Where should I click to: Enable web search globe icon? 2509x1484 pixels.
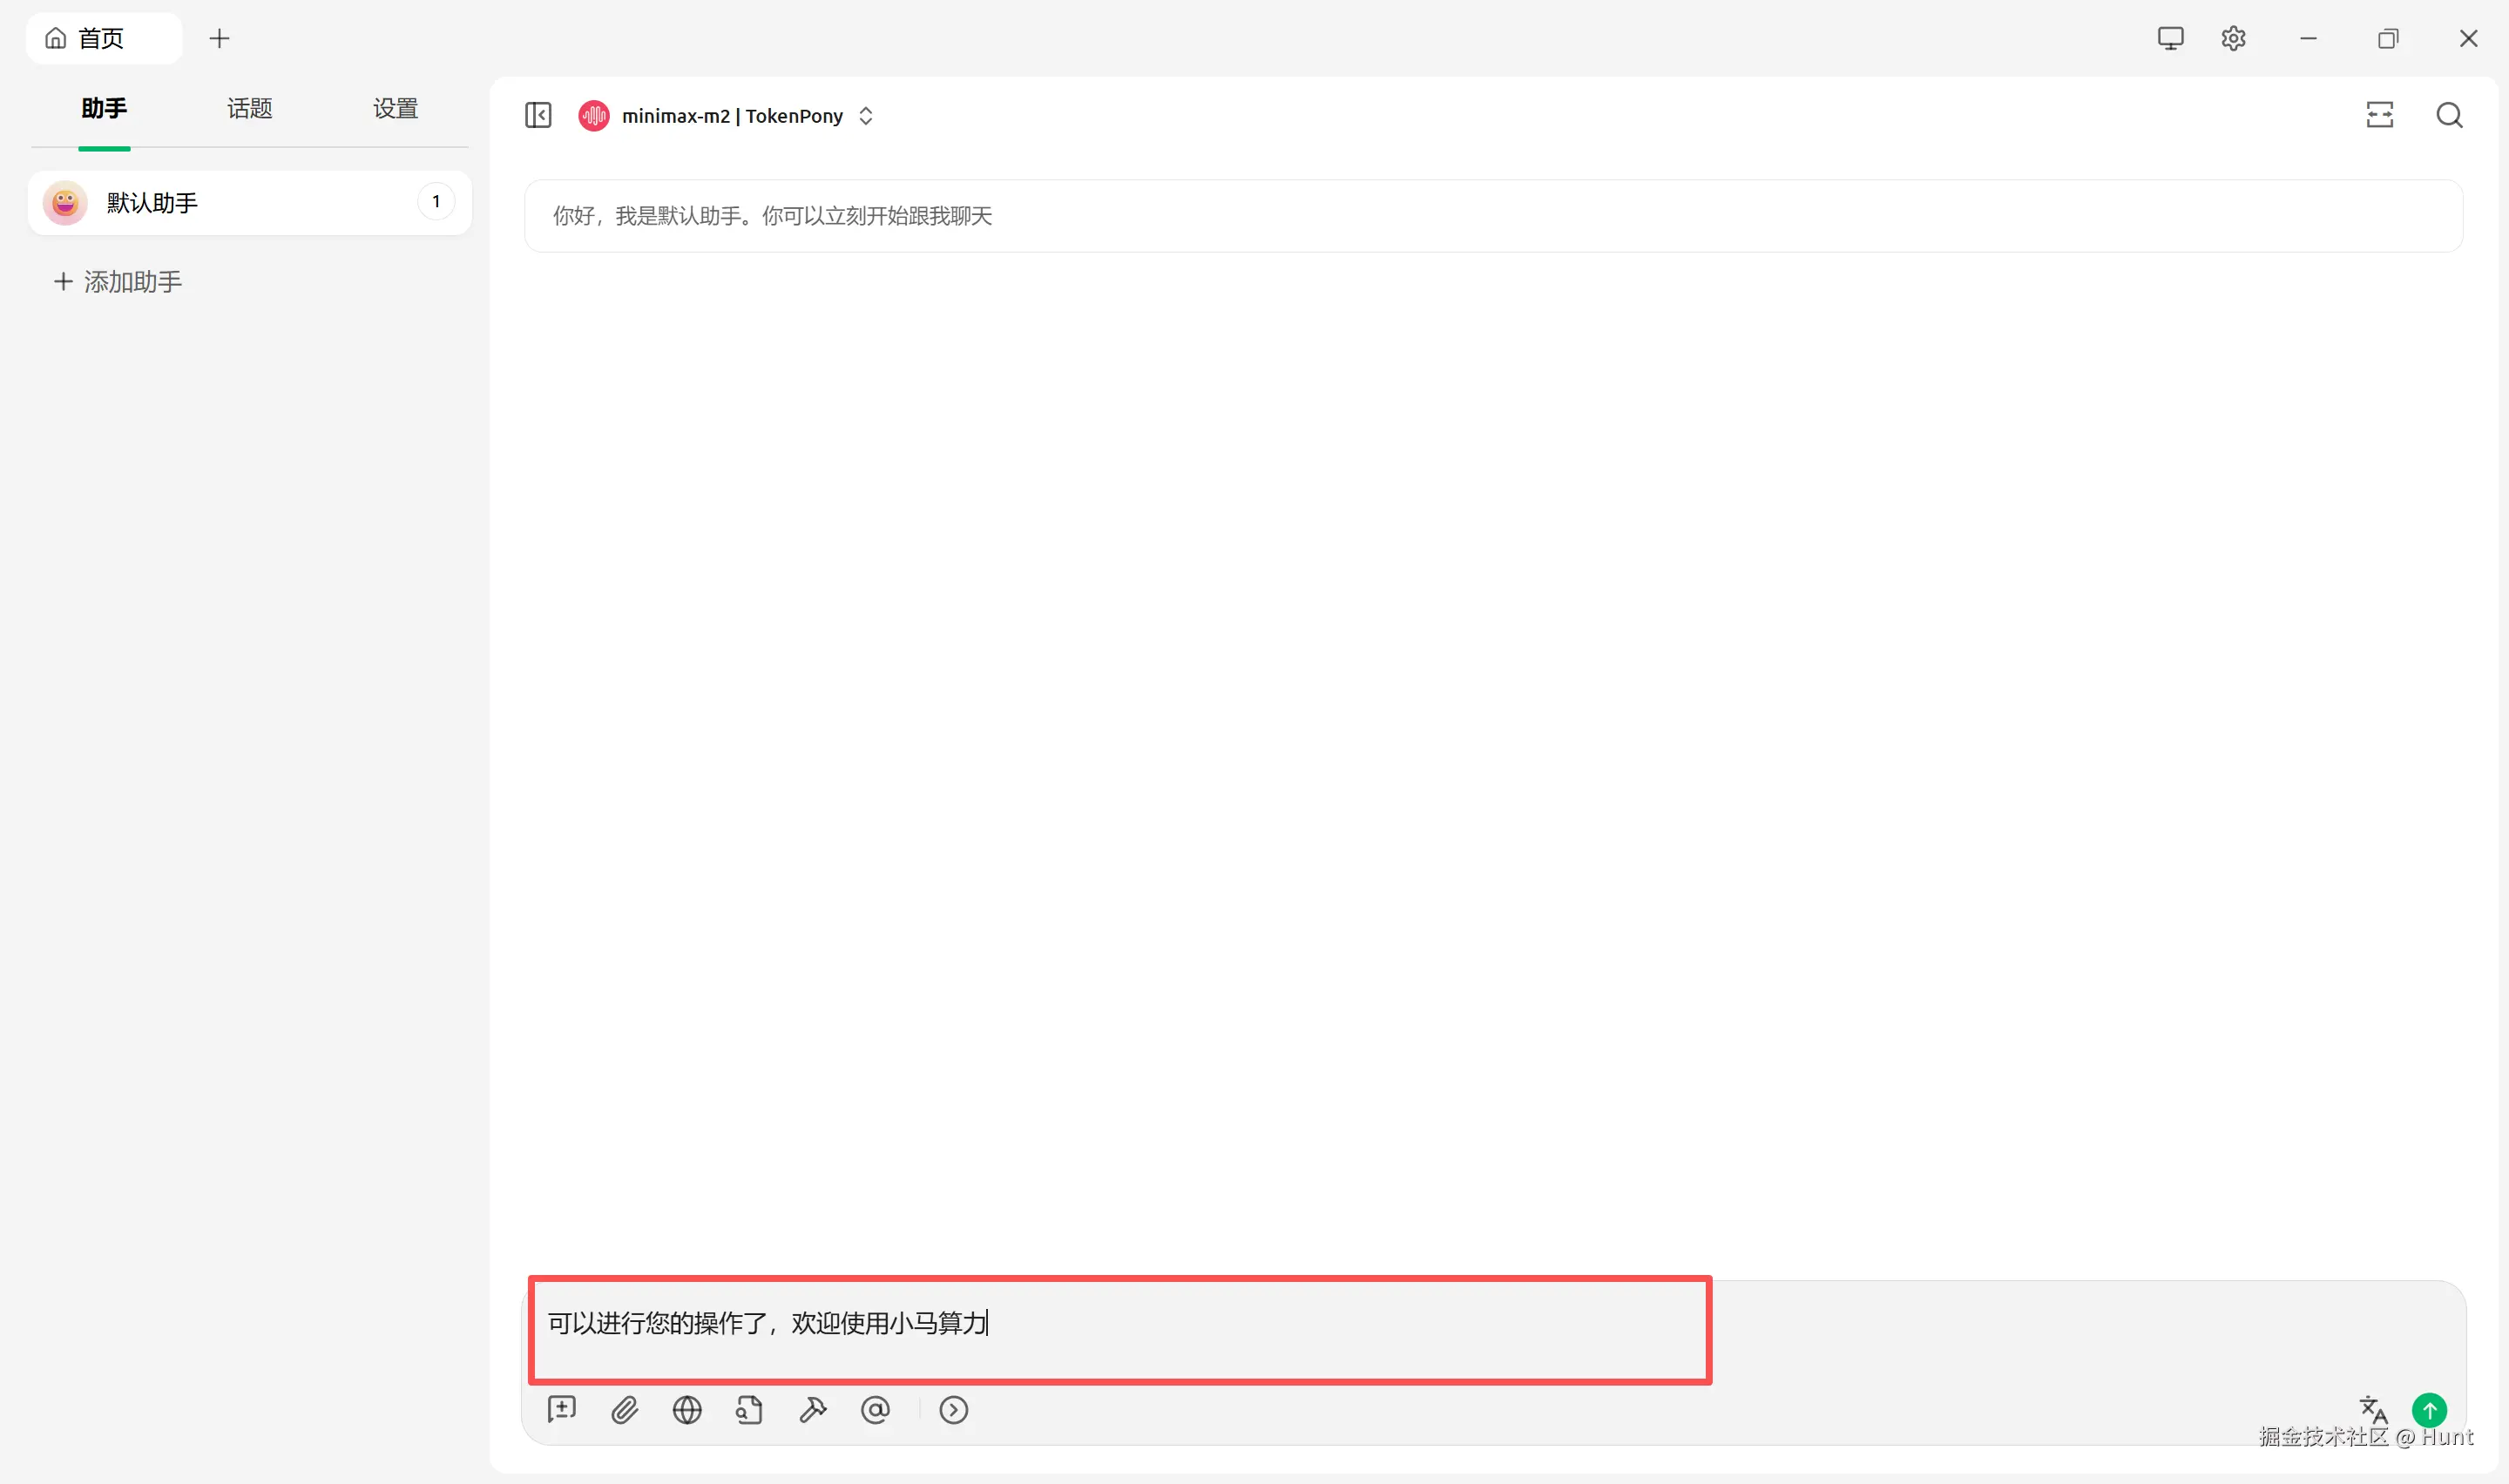click(x=687, y=1410)
